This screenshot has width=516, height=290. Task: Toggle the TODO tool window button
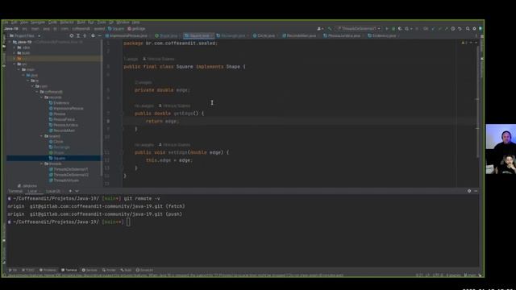[28, 271]
